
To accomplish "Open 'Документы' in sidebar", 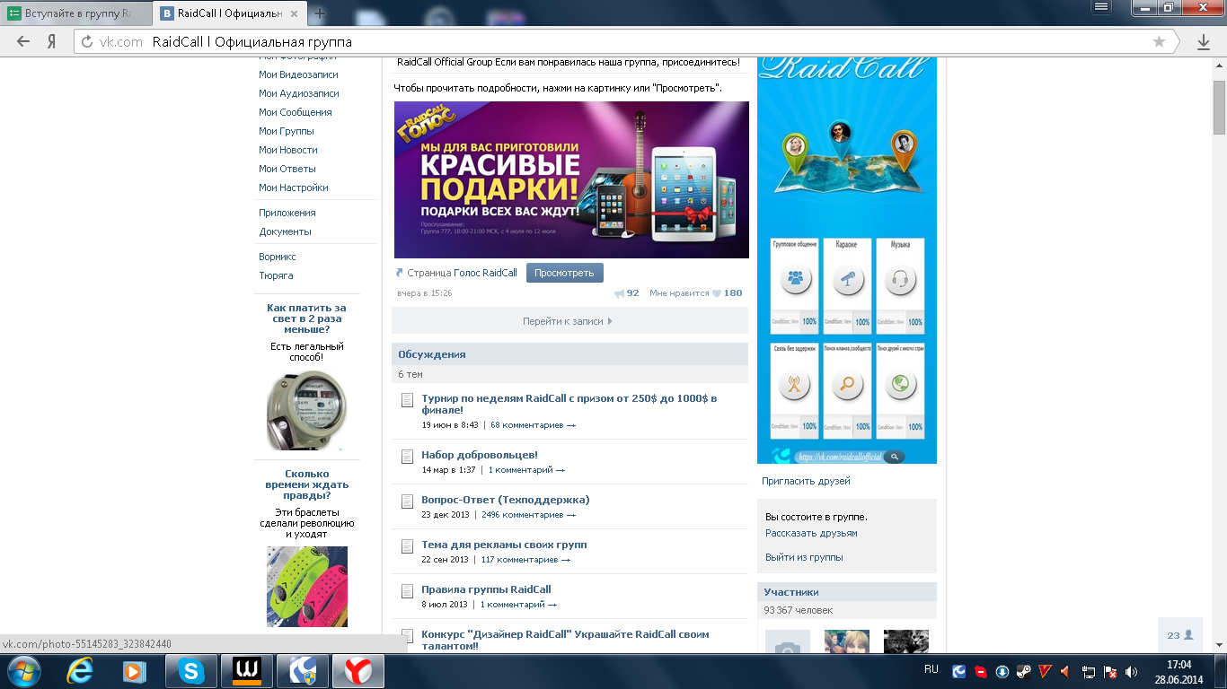I will tap(285, 231).
